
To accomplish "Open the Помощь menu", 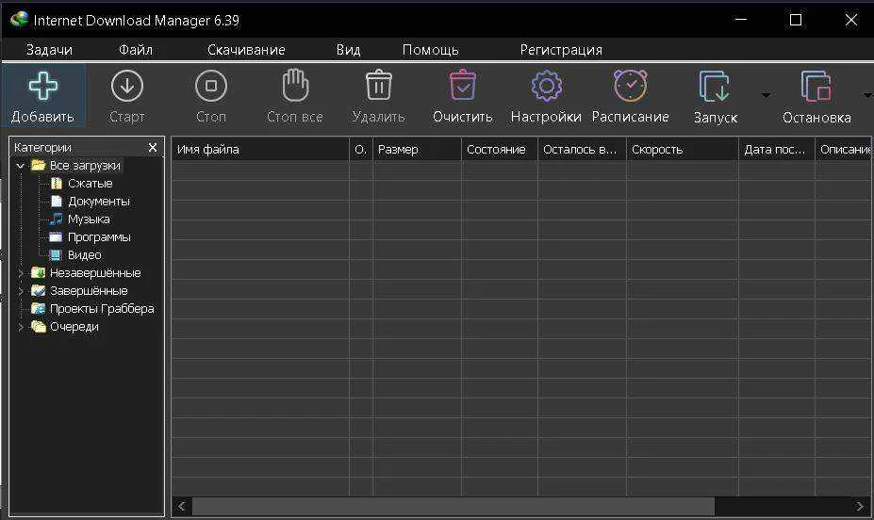I will 430,50.
